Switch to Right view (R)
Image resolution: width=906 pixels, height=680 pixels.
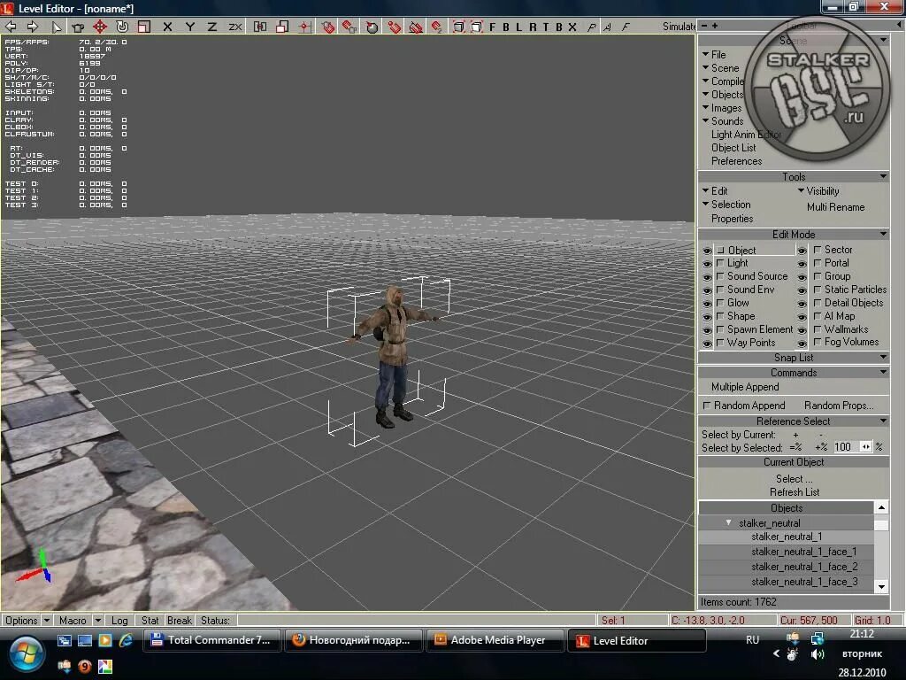(533, 27)
